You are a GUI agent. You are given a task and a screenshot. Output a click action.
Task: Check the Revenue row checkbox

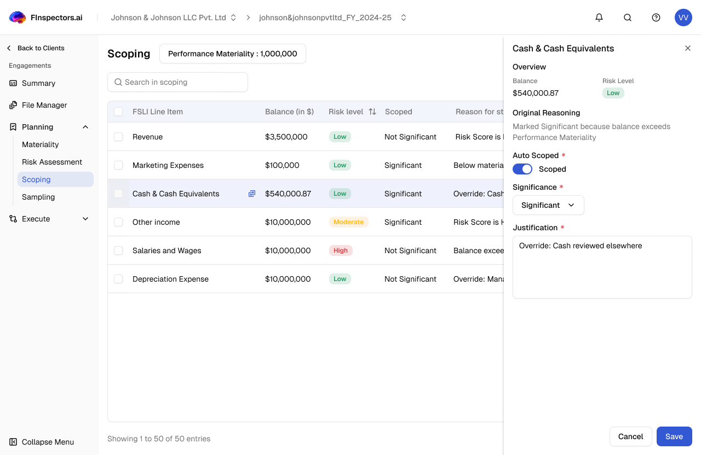118,137
